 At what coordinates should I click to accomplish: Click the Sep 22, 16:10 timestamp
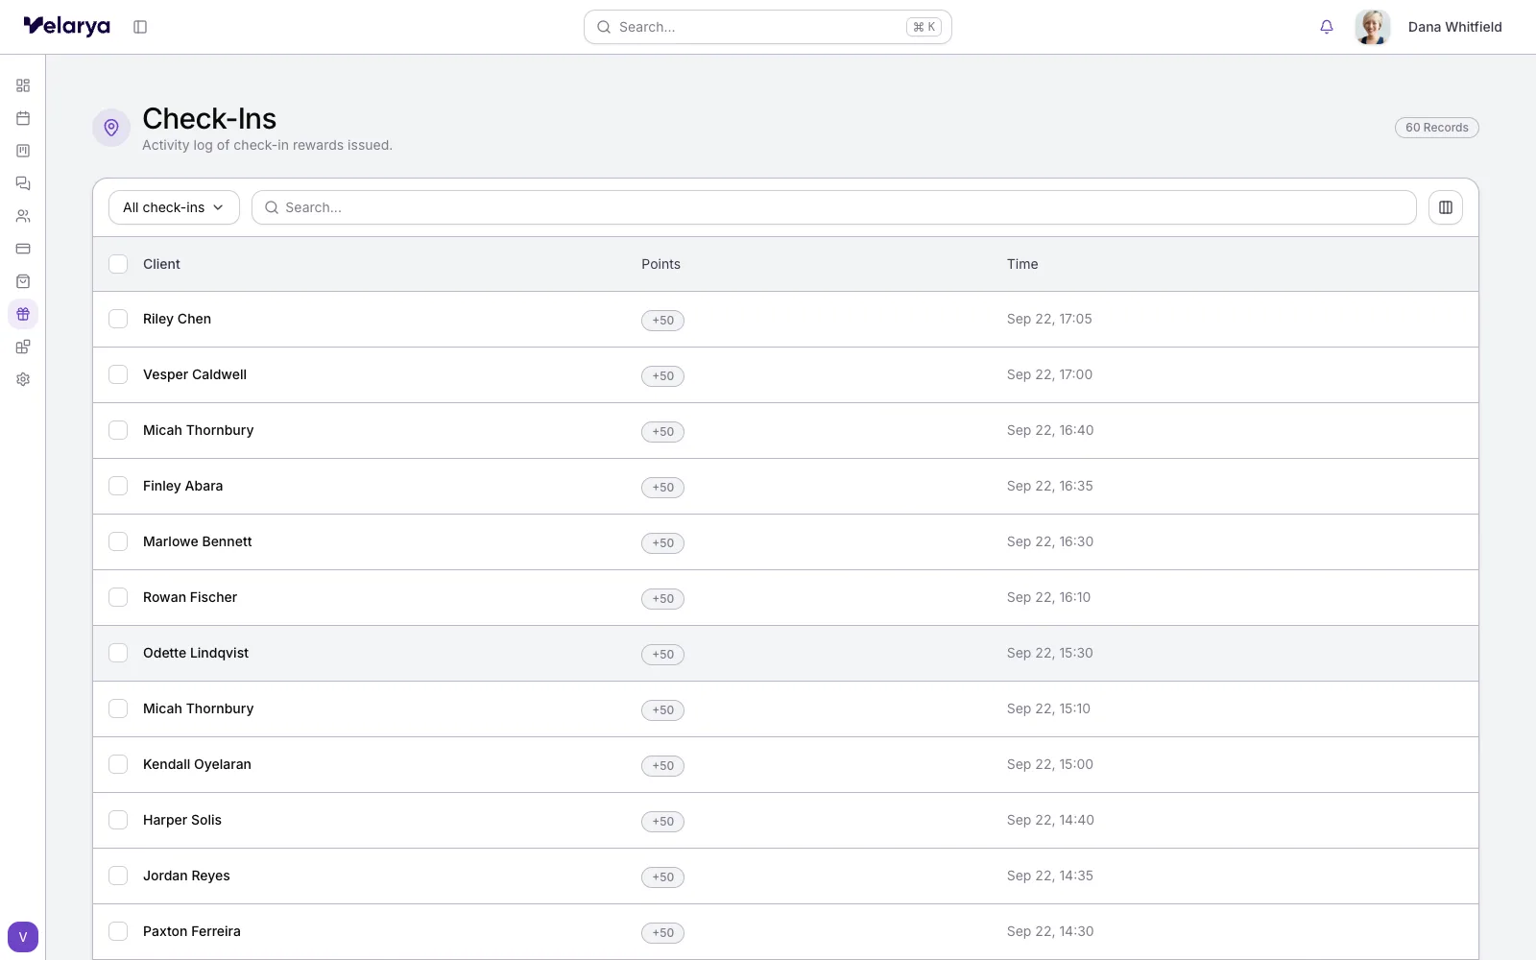(x=1048, y=597)
